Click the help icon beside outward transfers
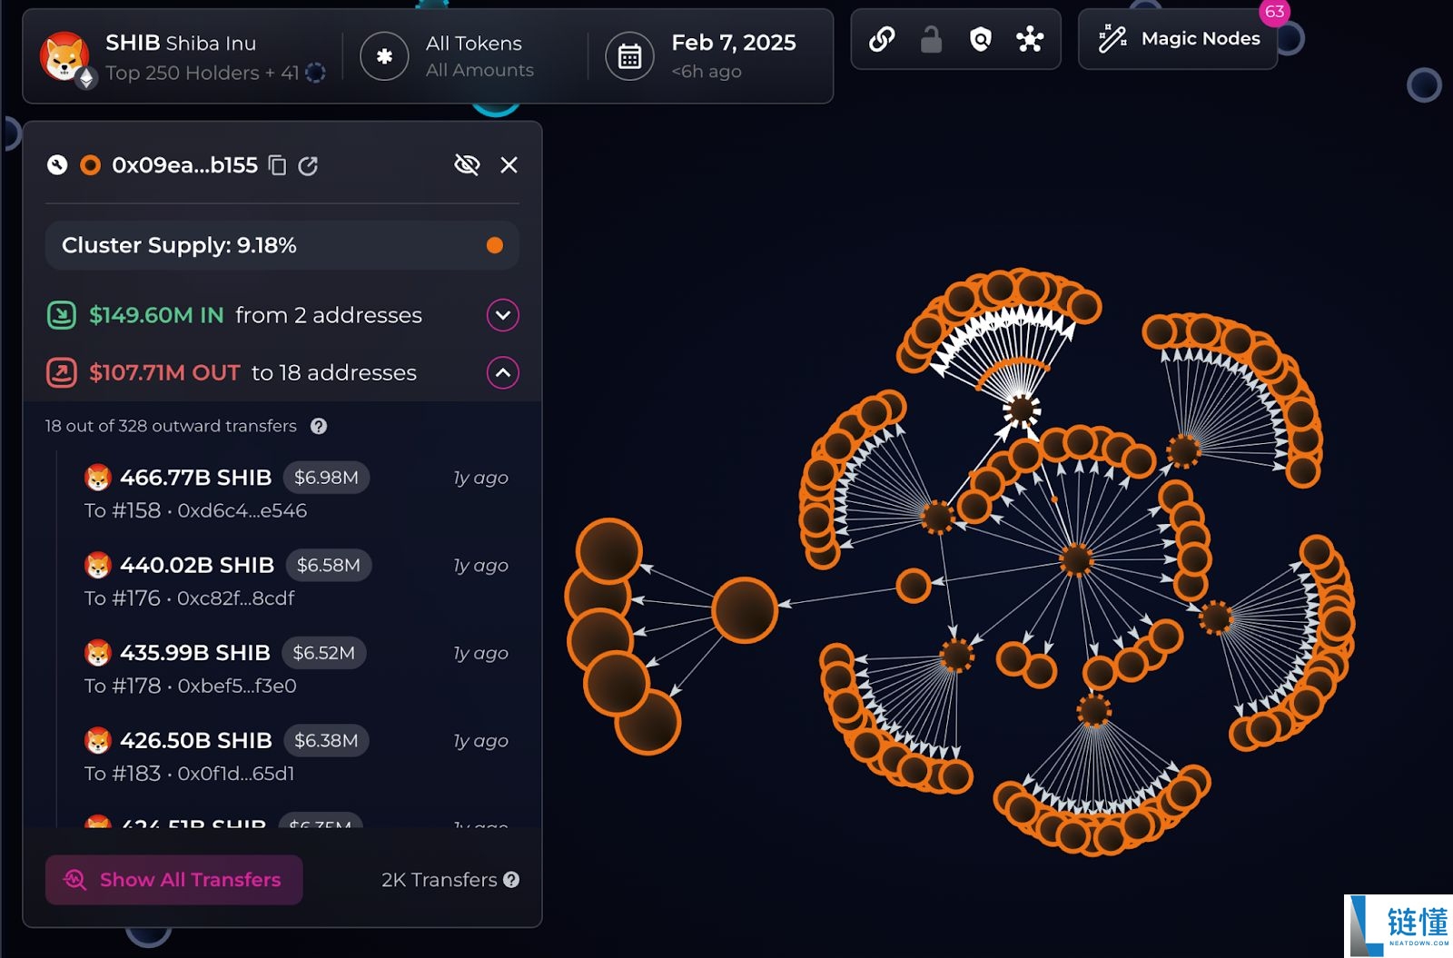The width and height of the screenshot is (1453, 958). pos(319,426)
